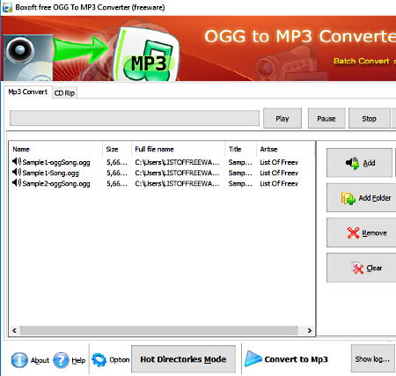Viewport: 396px width, 376px height.
Task: Click the right scroll arrow of file list
Action: point(310,330)
